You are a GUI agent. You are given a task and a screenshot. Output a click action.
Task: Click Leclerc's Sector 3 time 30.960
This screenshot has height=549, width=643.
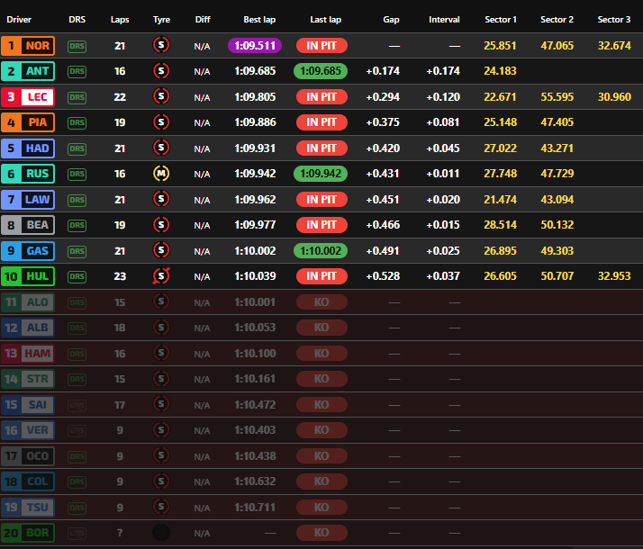[x=613, y=96]
